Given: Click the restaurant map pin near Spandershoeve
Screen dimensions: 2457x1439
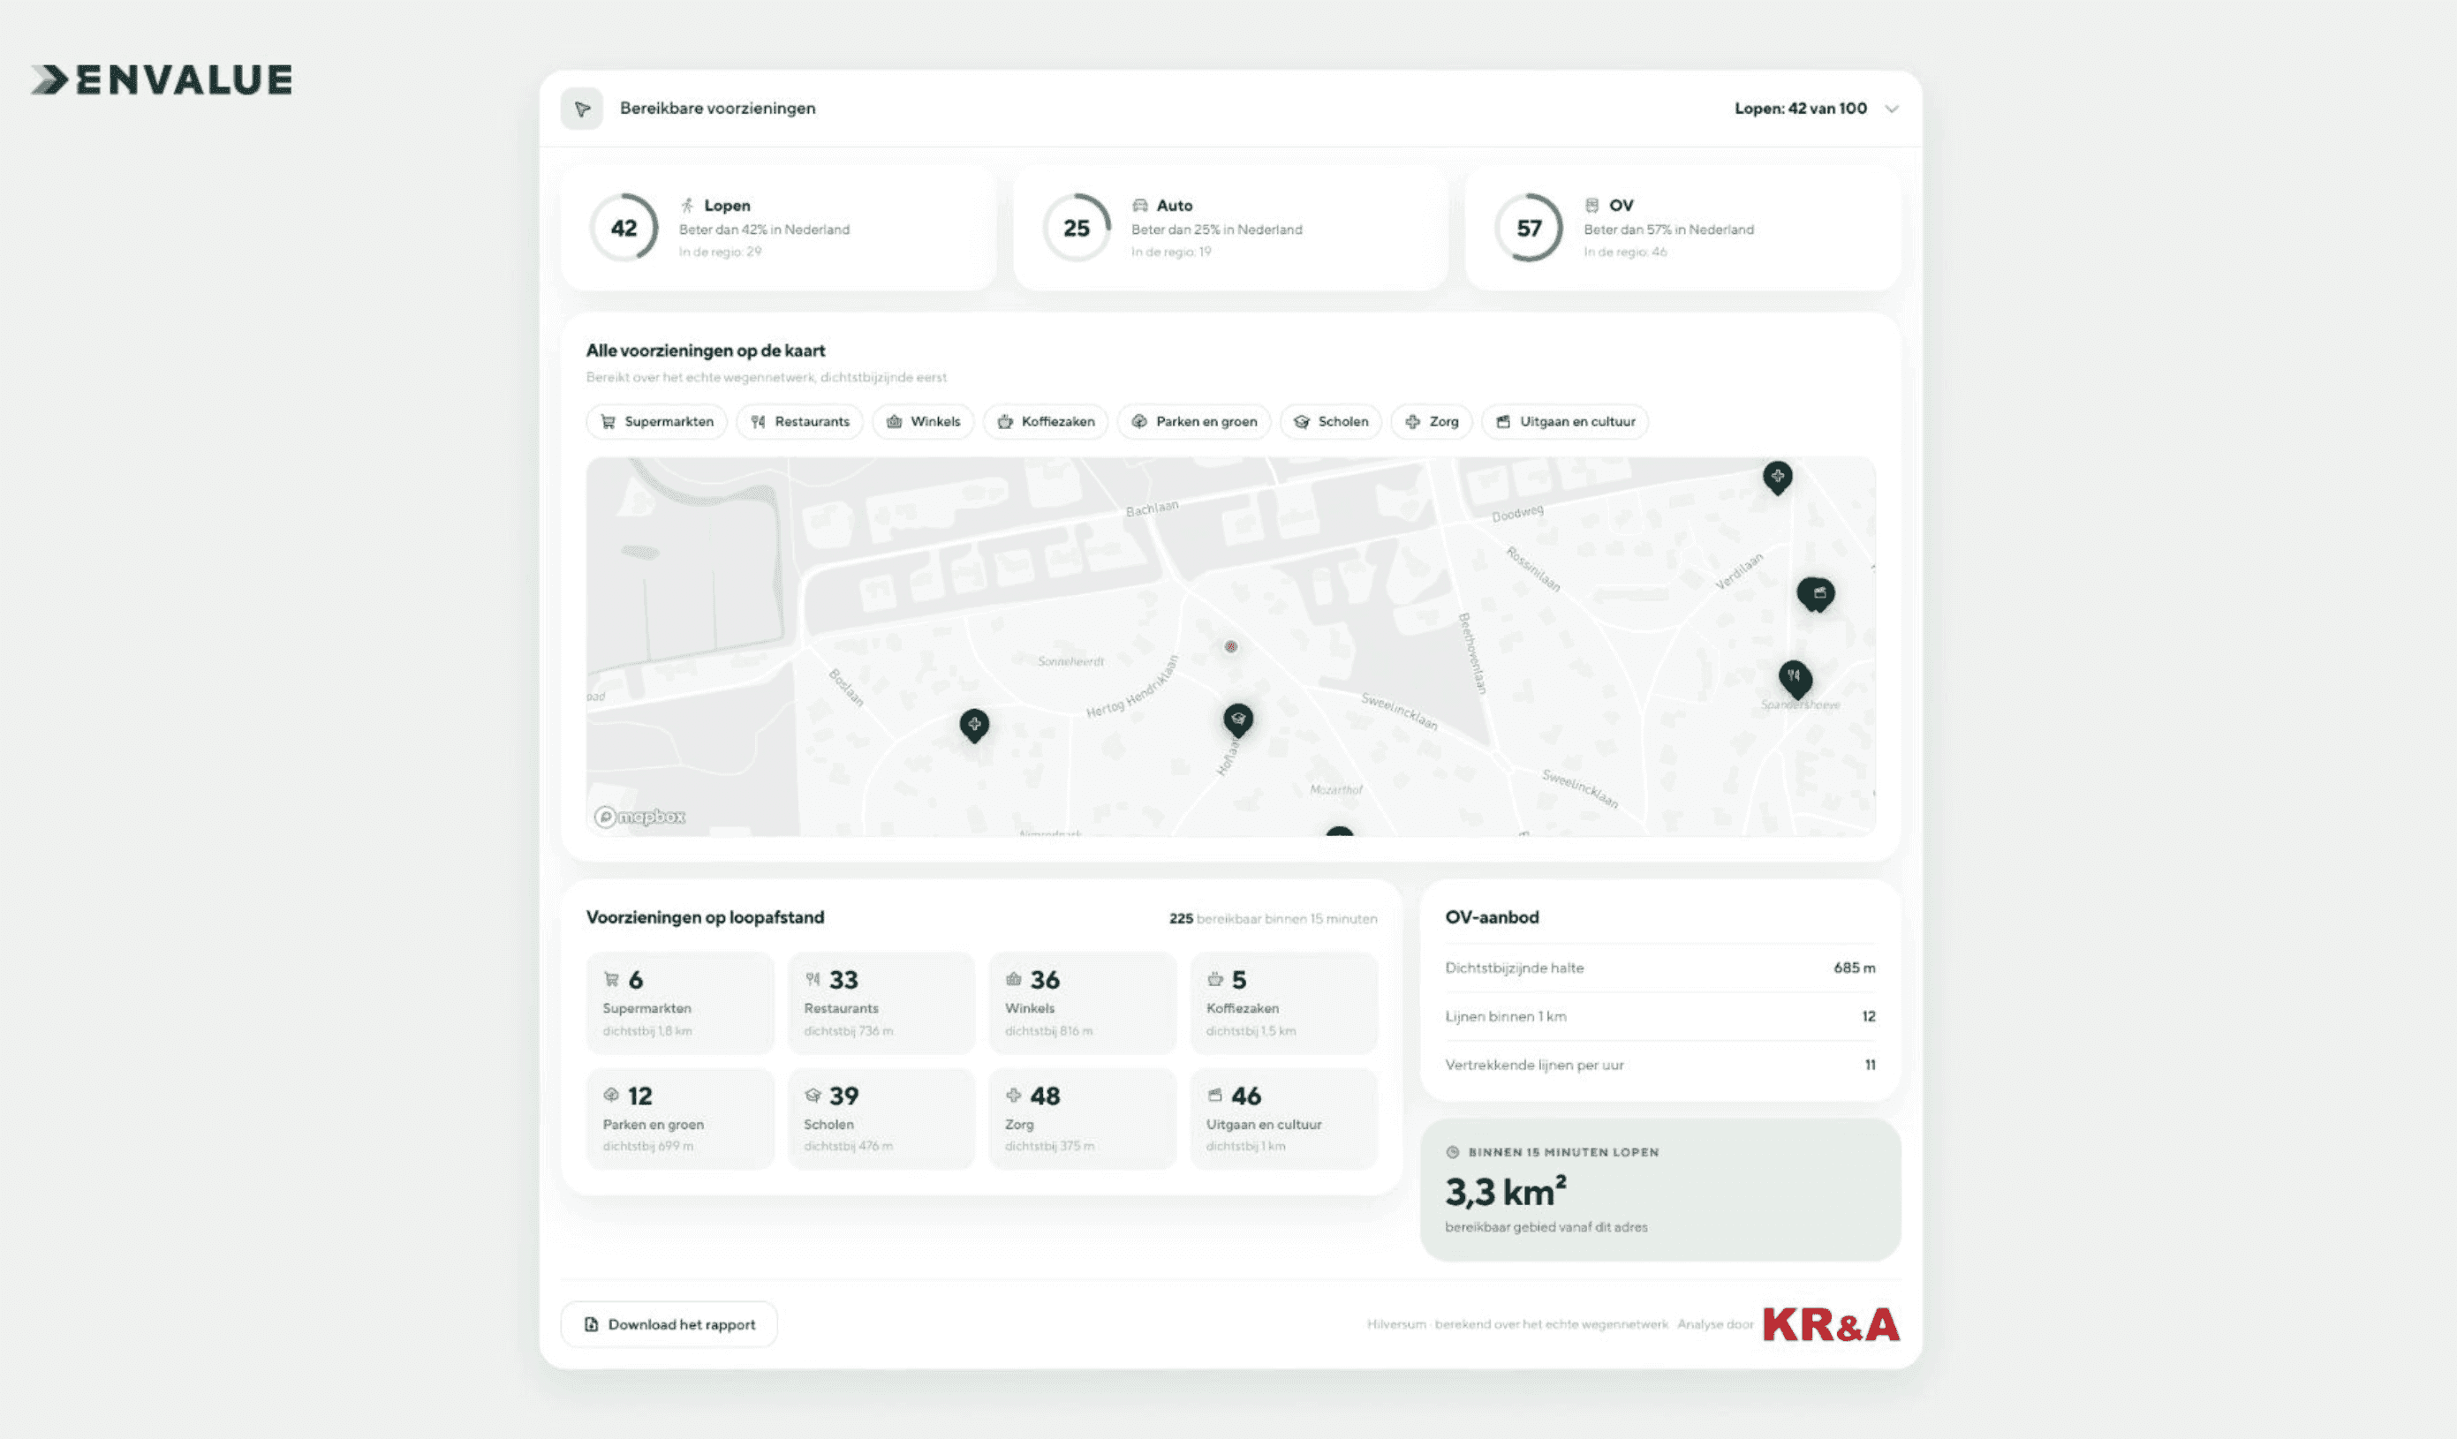Looking at the screenshot, I should (1795, 679).
